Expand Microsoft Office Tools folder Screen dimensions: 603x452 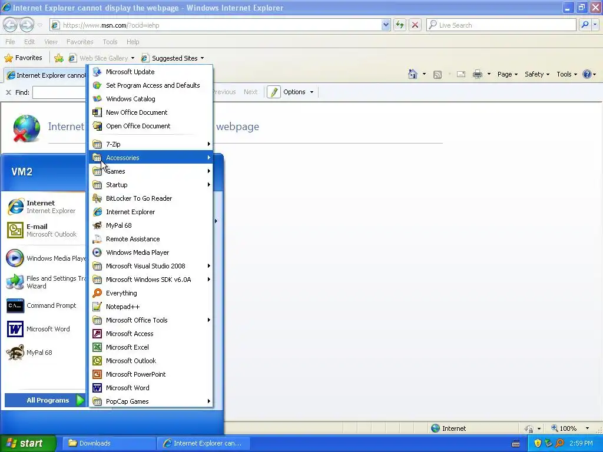pos(151,320)
